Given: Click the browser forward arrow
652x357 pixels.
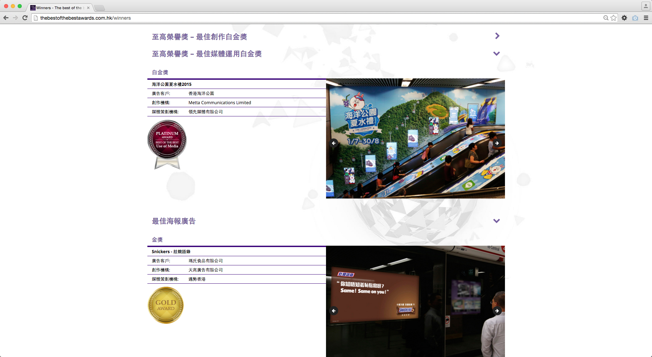Looking at the screenshot, I should 15,18.
